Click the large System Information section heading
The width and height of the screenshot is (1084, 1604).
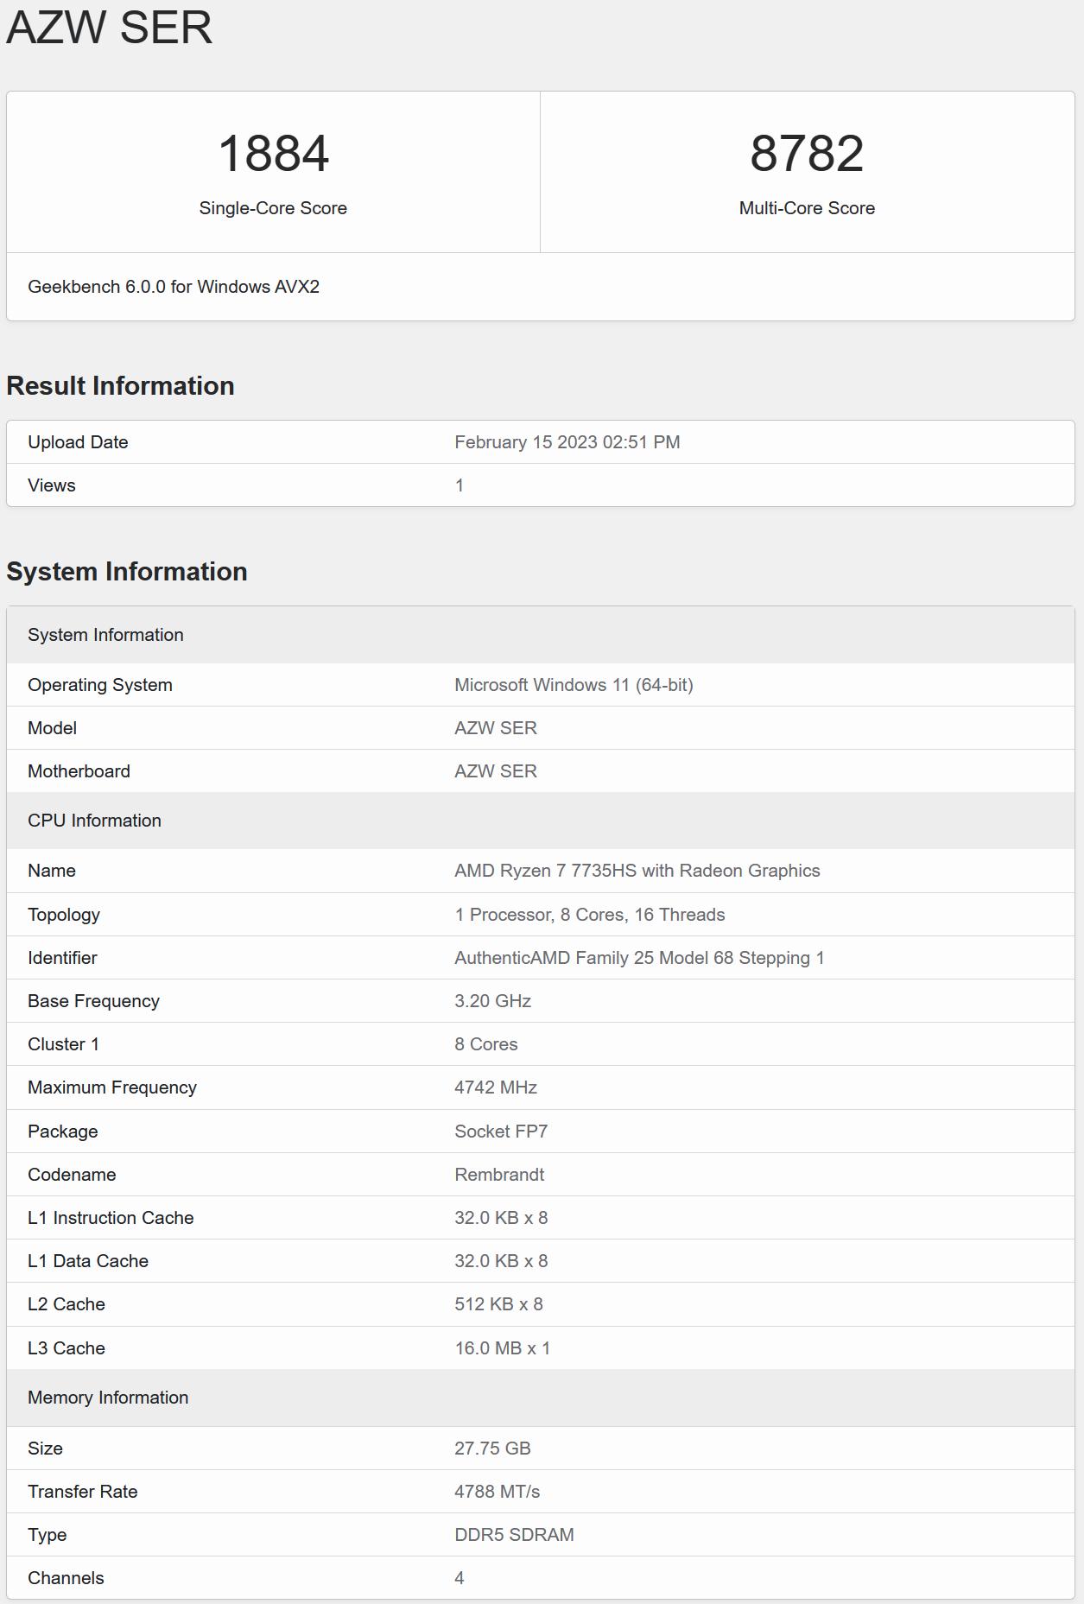(127, 572)
